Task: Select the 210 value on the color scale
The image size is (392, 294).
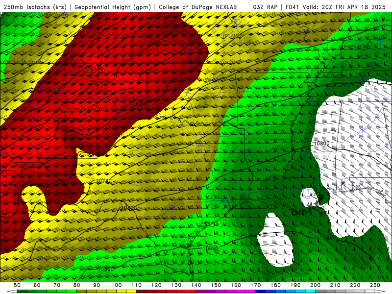Action: pyautogui.click(x=335, y=285)
